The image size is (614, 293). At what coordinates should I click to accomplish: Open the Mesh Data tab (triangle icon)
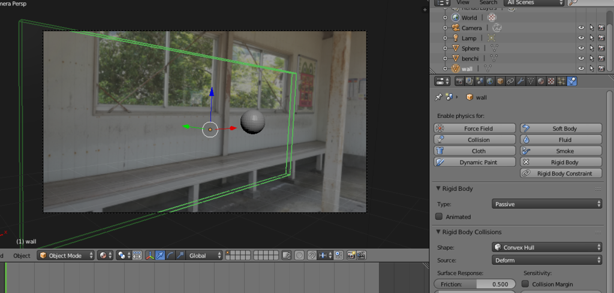click(531, 81)
